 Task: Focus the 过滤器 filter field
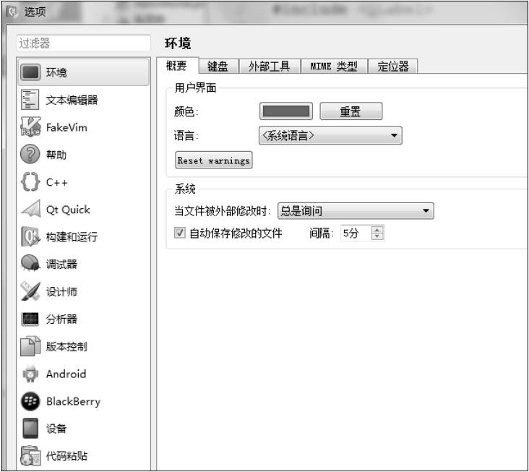[83, 43]
